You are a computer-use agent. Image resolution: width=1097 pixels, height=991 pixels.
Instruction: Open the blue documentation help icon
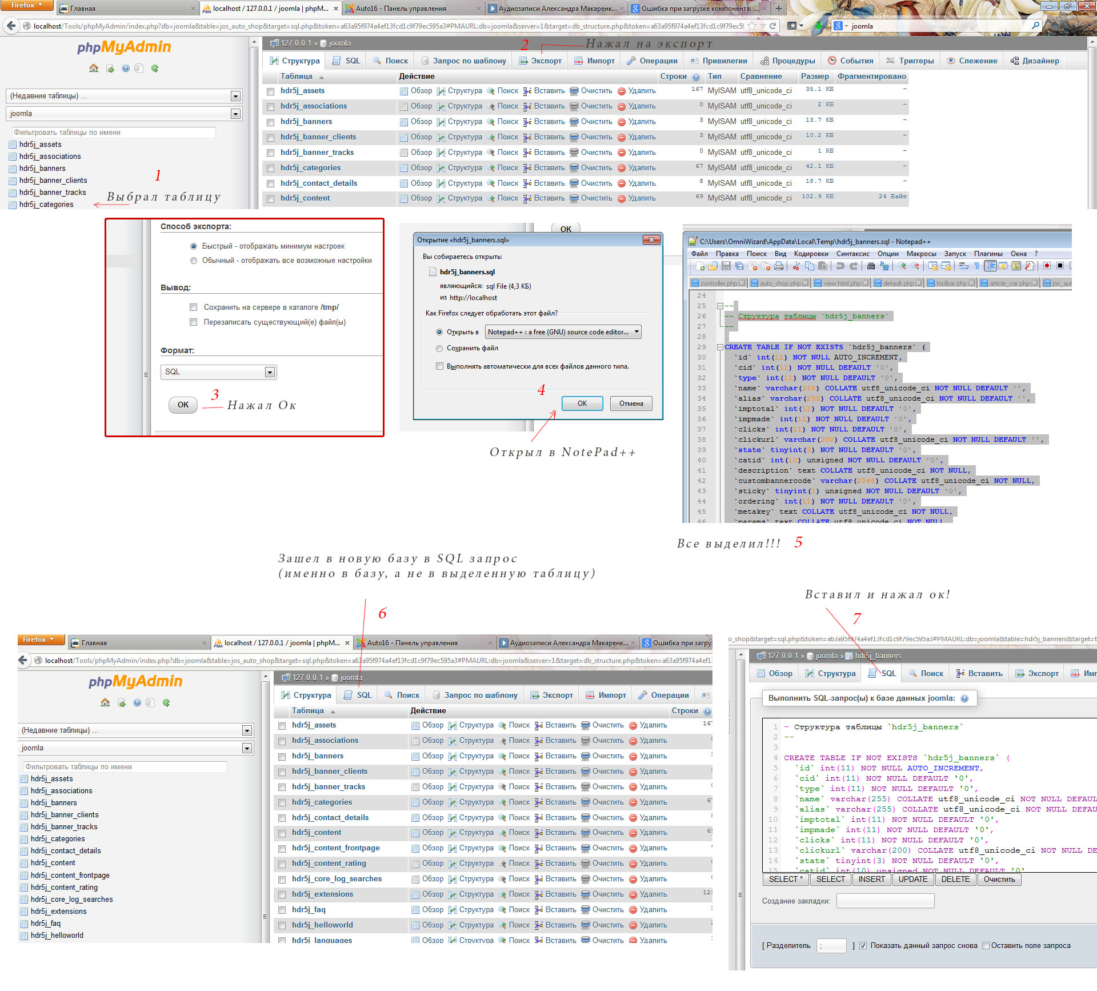coord(125,69)
